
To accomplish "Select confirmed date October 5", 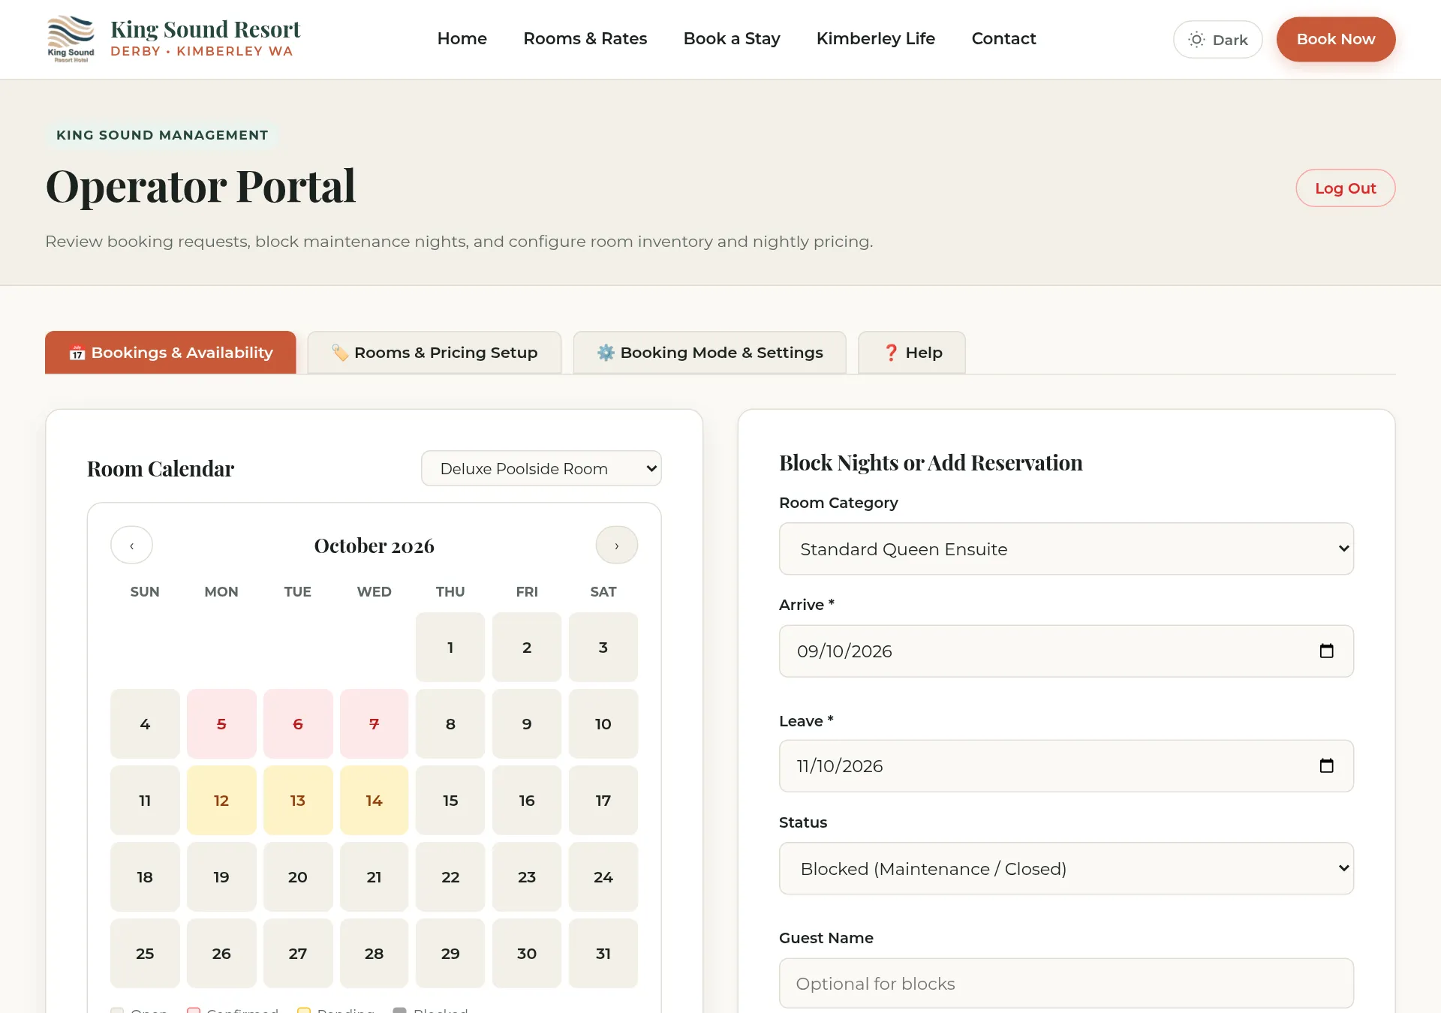I will coord(221,723).
